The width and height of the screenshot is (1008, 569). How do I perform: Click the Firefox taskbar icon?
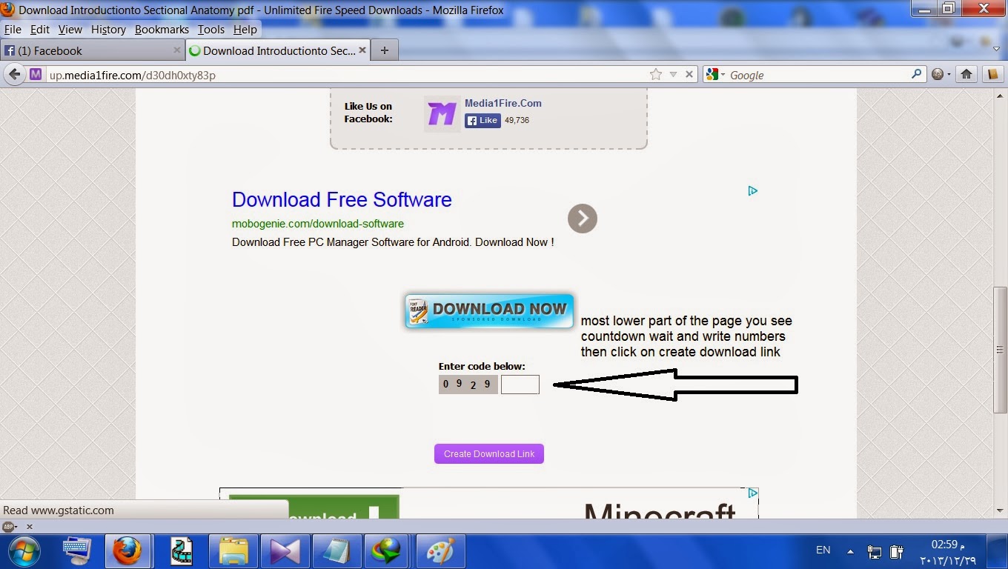[127, 551]
